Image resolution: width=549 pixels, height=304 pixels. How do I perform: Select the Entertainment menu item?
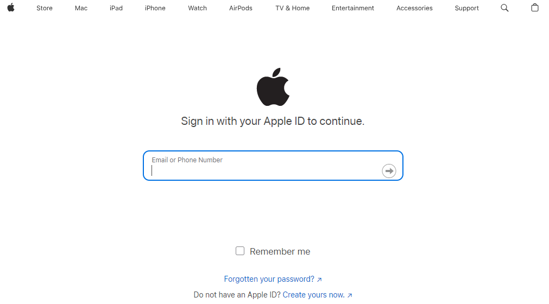(353, 8)
